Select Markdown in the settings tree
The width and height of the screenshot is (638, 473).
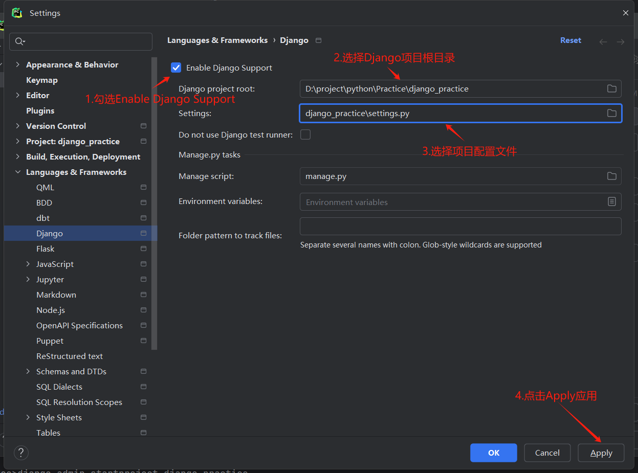click(56, 295)
